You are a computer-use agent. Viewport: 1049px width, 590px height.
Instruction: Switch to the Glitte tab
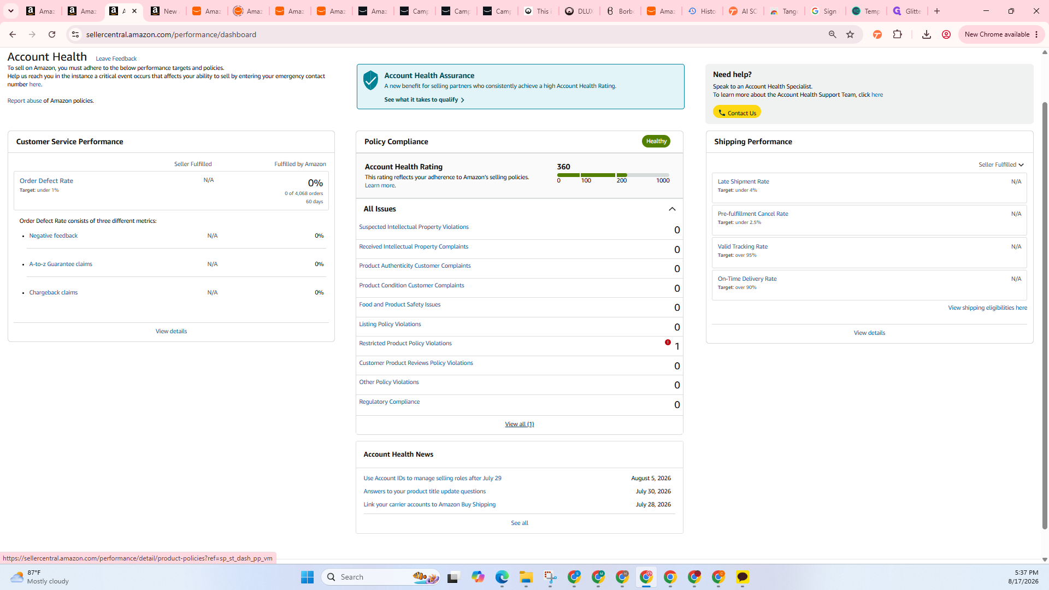[x=907, y=11]
